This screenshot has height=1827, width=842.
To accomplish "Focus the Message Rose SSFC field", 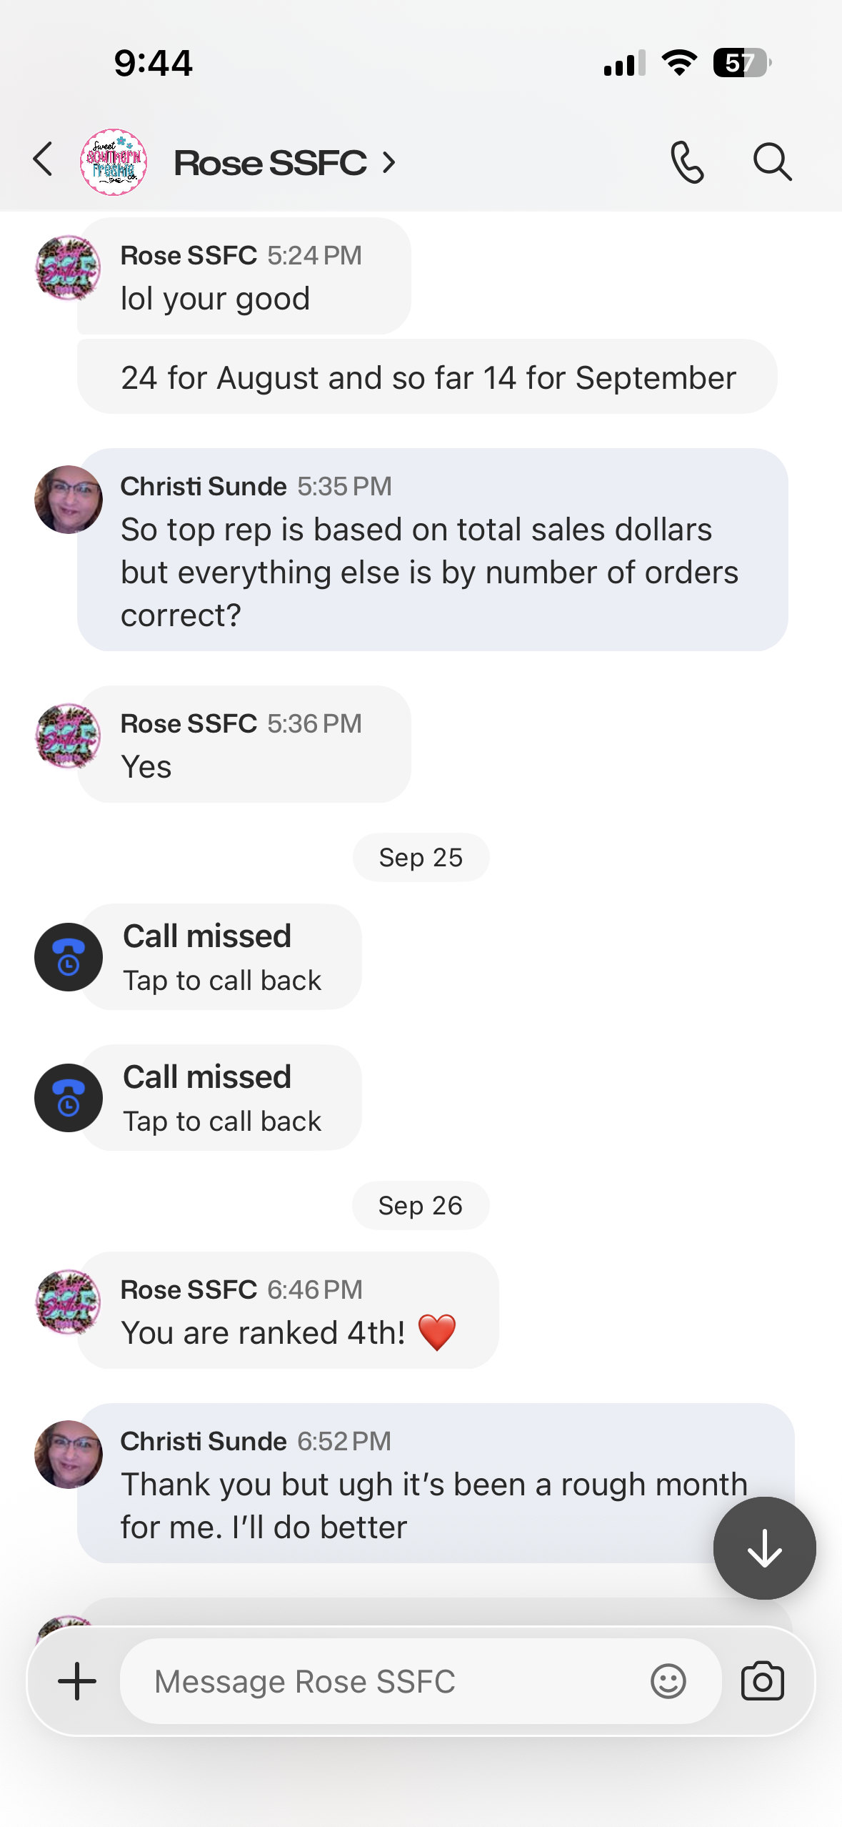I will click(386, 1681).
